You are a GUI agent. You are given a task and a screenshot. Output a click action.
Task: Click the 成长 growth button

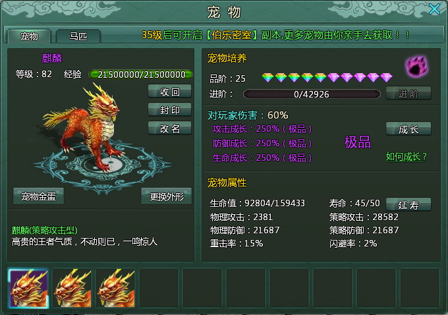click(x=408, y=129)
